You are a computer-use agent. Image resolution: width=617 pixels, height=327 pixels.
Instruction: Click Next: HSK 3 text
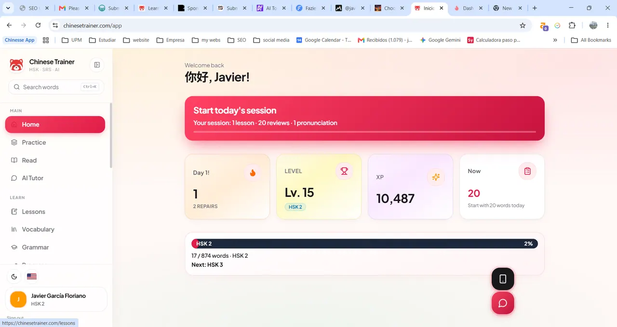coord(207,264)
